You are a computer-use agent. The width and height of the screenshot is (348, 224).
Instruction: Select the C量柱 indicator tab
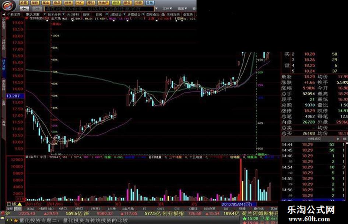[x=193, y=209]
